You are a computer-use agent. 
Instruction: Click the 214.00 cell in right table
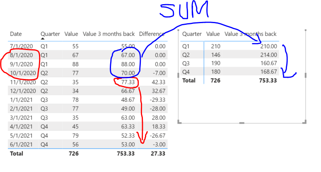tap(268, 55)
